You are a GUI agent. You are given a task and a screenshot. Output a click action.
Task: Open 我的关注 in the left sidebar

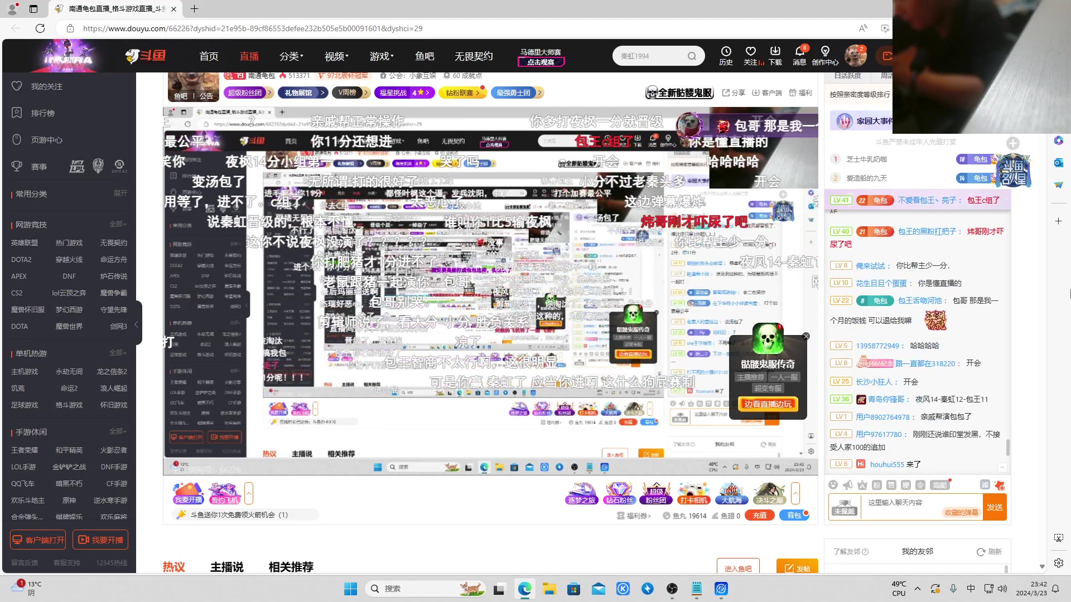47,86
